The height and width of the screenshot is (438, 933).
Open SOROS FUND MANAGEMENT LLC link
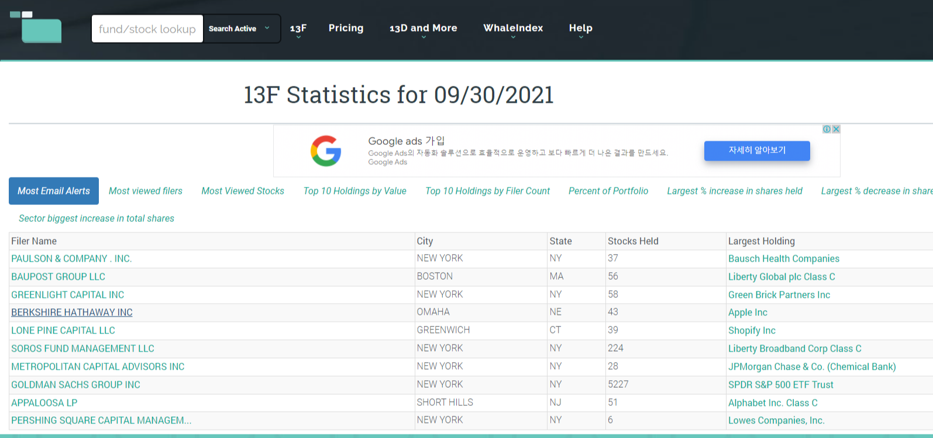82,349
